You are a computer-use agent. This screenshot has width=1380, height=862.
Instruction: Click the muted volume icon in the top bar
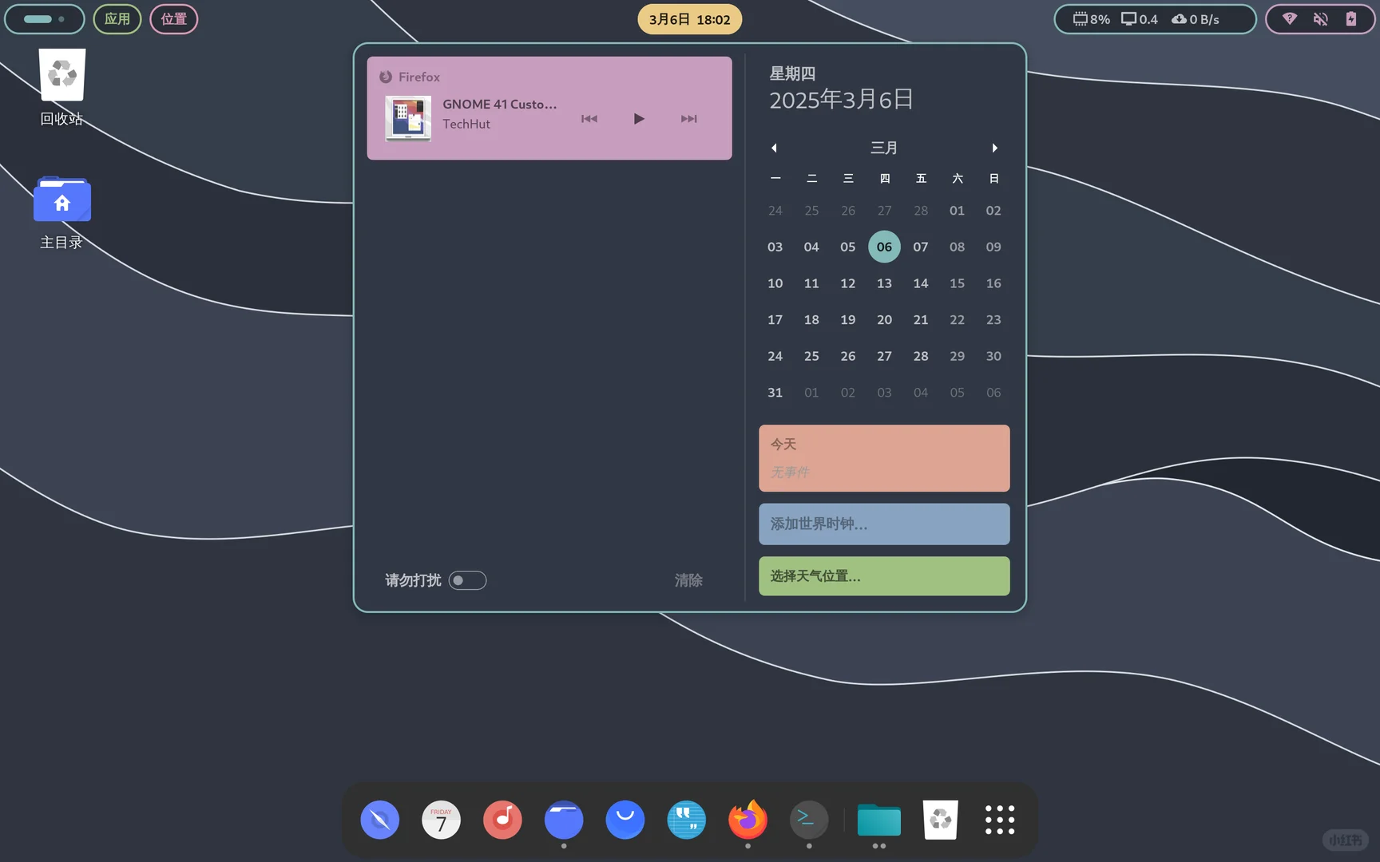click(x=1321, y=19)
